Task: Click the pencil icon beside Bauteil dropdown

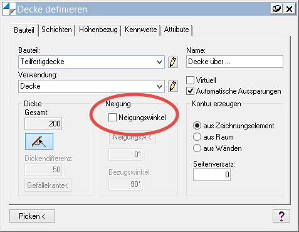Action: (173, 62)
